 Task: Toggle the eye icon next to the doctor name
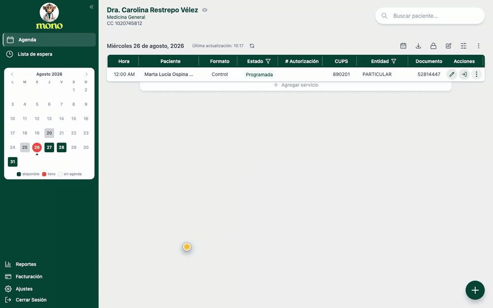tap(205, 10)
